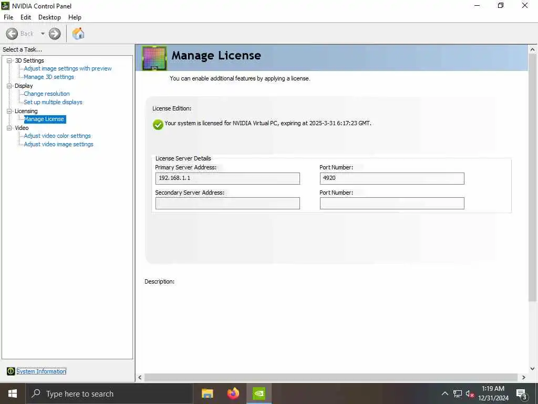Collapse the Licensing tree node
The height and width of the screenshot is (404, 538).
click(9, 111)
